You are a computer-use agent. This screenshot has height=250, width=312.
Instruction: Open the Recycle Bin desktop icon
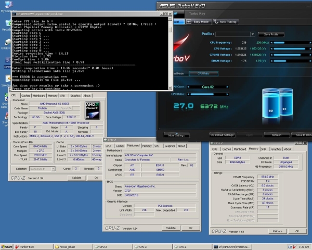(x=8, y=23)
